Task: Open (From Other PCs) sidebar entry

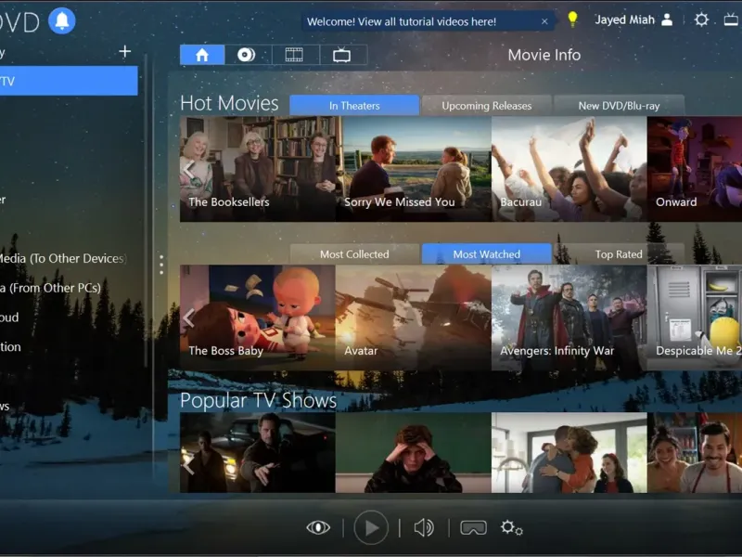Action: coord(51,288)
